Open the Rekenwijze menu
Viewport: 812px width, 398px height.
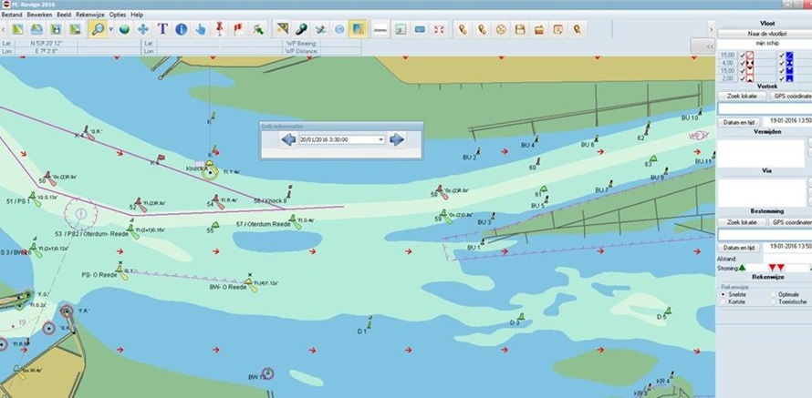click(x=89, y=15)
